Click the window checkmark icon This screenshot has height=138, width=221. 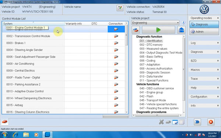pos(175,122)
